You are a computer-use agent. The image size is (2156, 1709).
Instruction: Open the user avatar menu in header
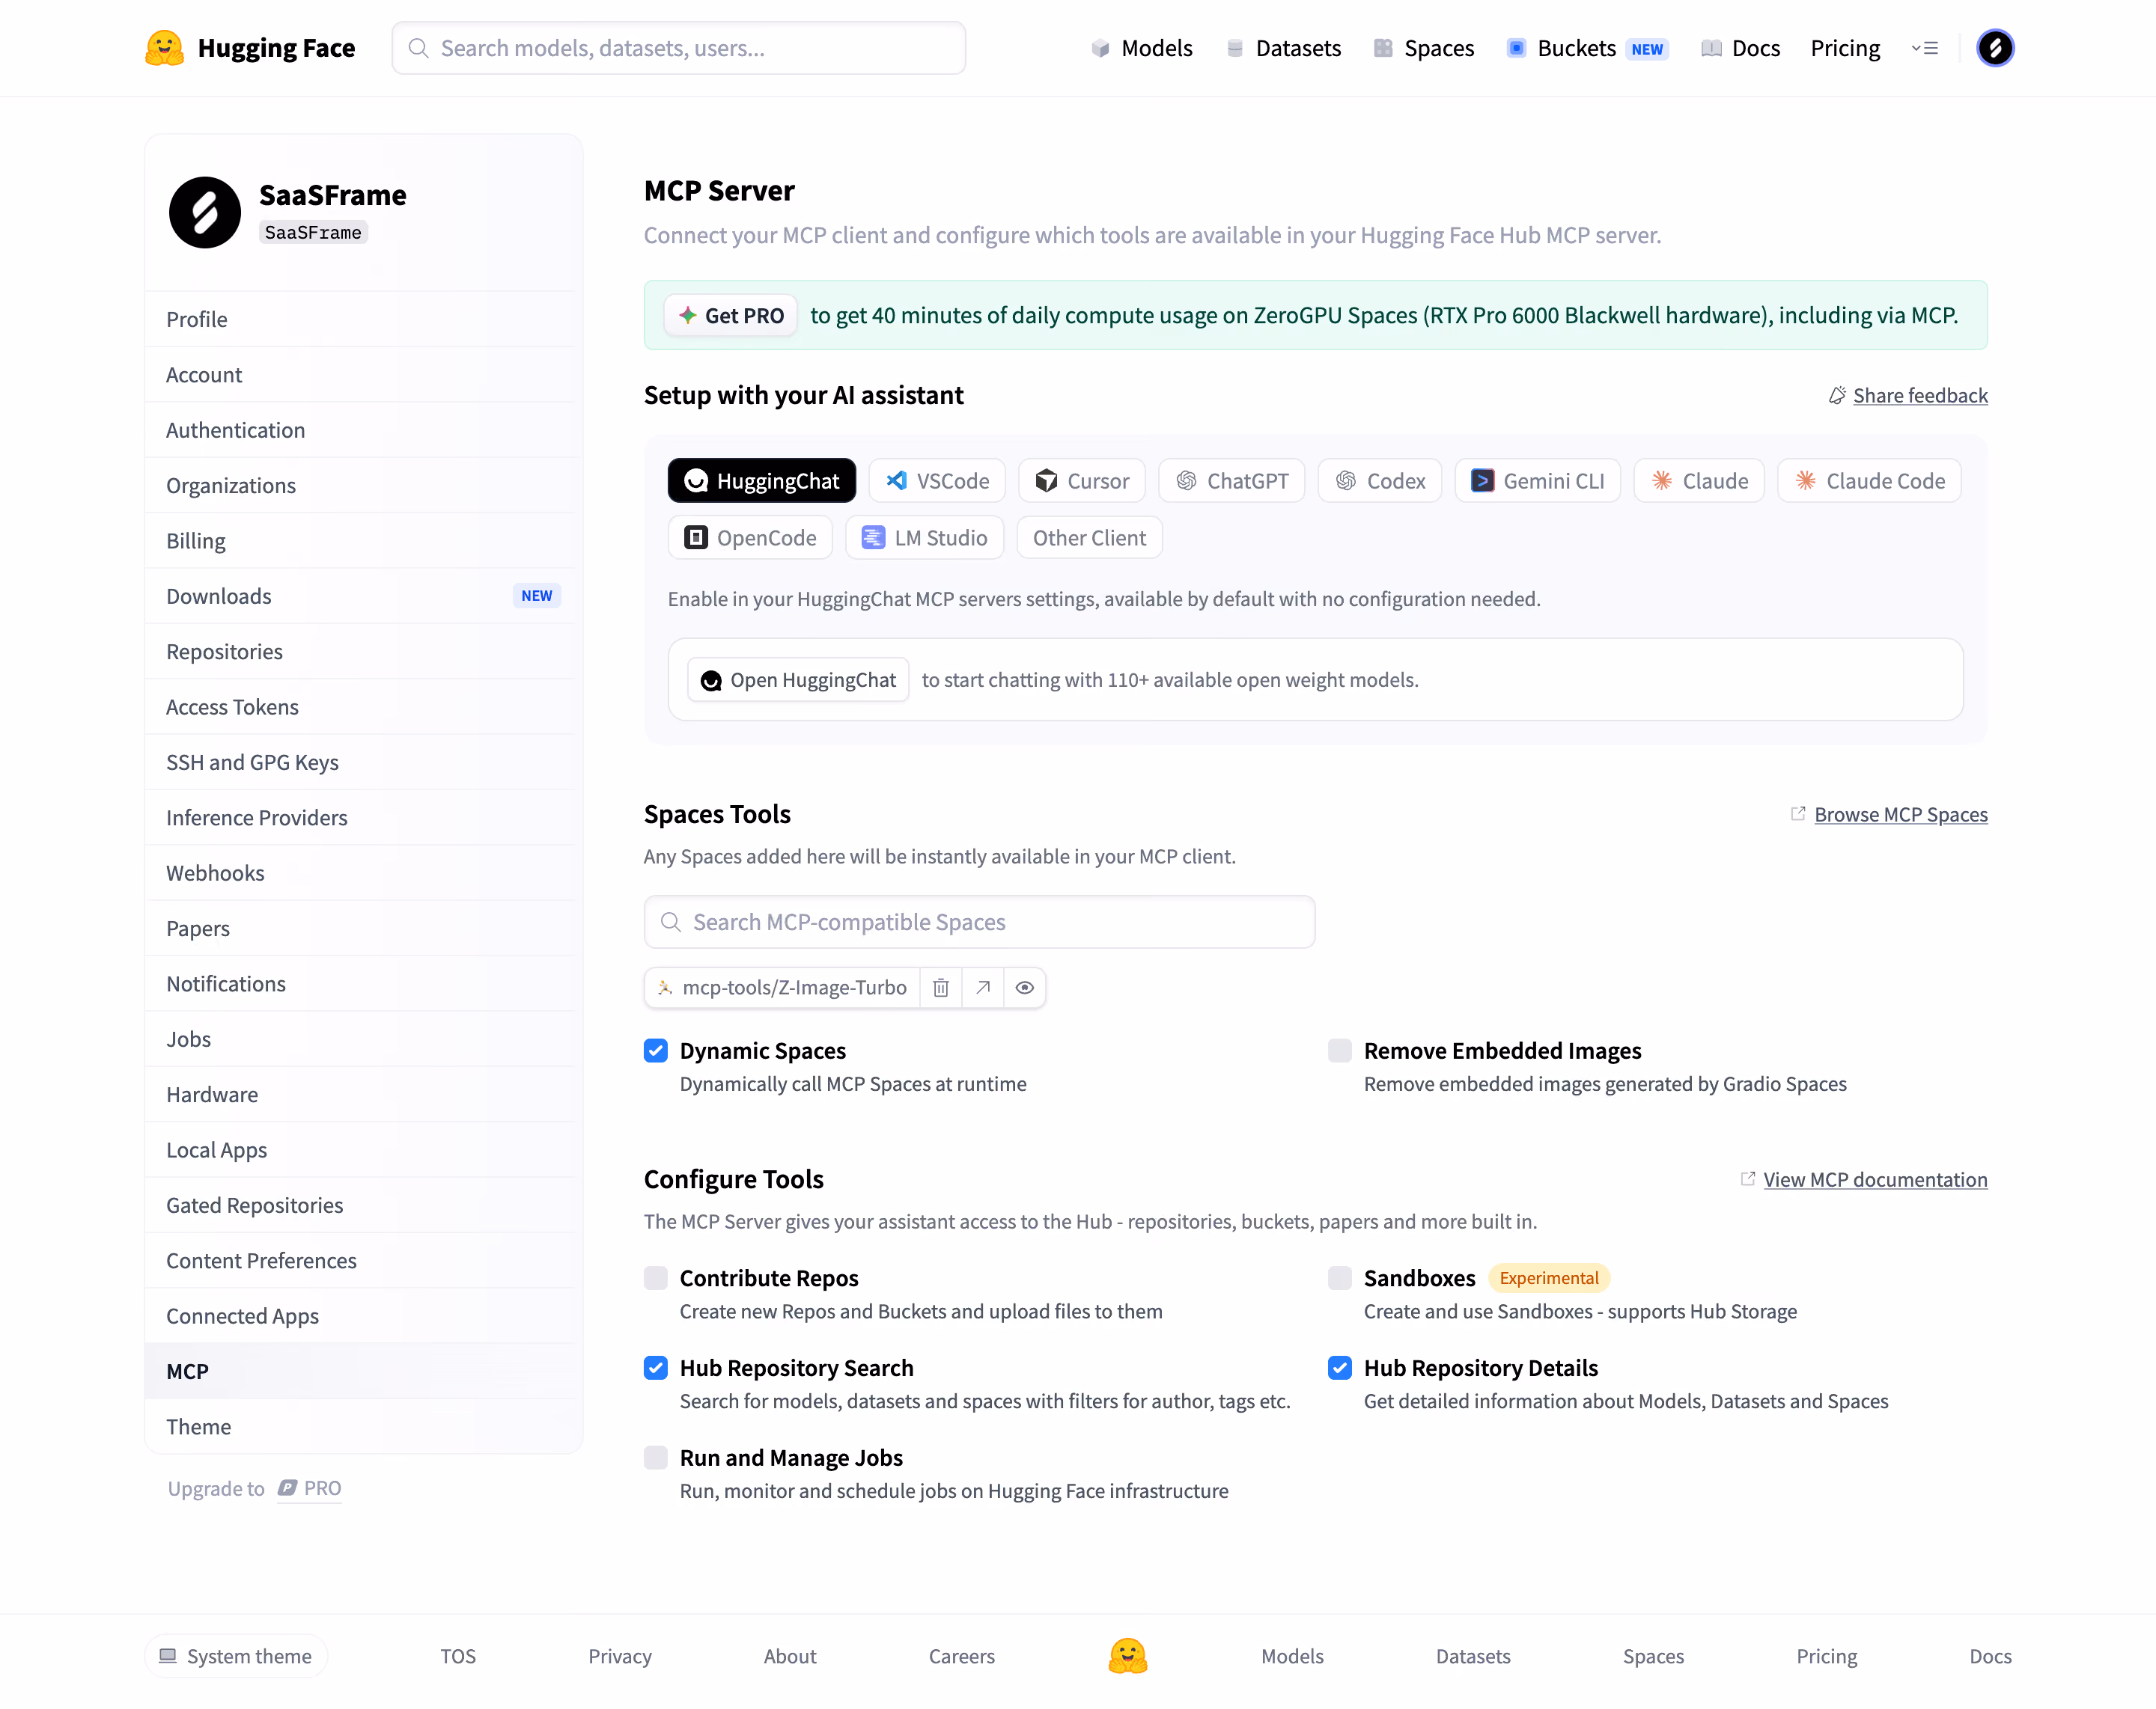[1994, 48]
